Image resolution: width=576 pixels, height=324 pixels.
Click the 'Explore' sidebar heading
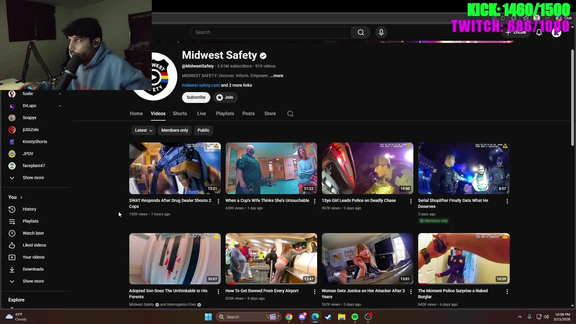16,300
